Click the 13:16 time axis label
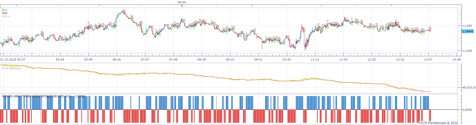This screenshot has width=476, height=125. pos(400,59)
